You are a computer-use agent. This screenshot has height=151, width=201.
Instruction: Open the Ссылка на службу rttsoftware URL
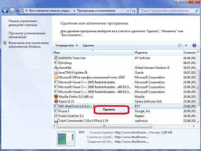(x=132, y=137)
